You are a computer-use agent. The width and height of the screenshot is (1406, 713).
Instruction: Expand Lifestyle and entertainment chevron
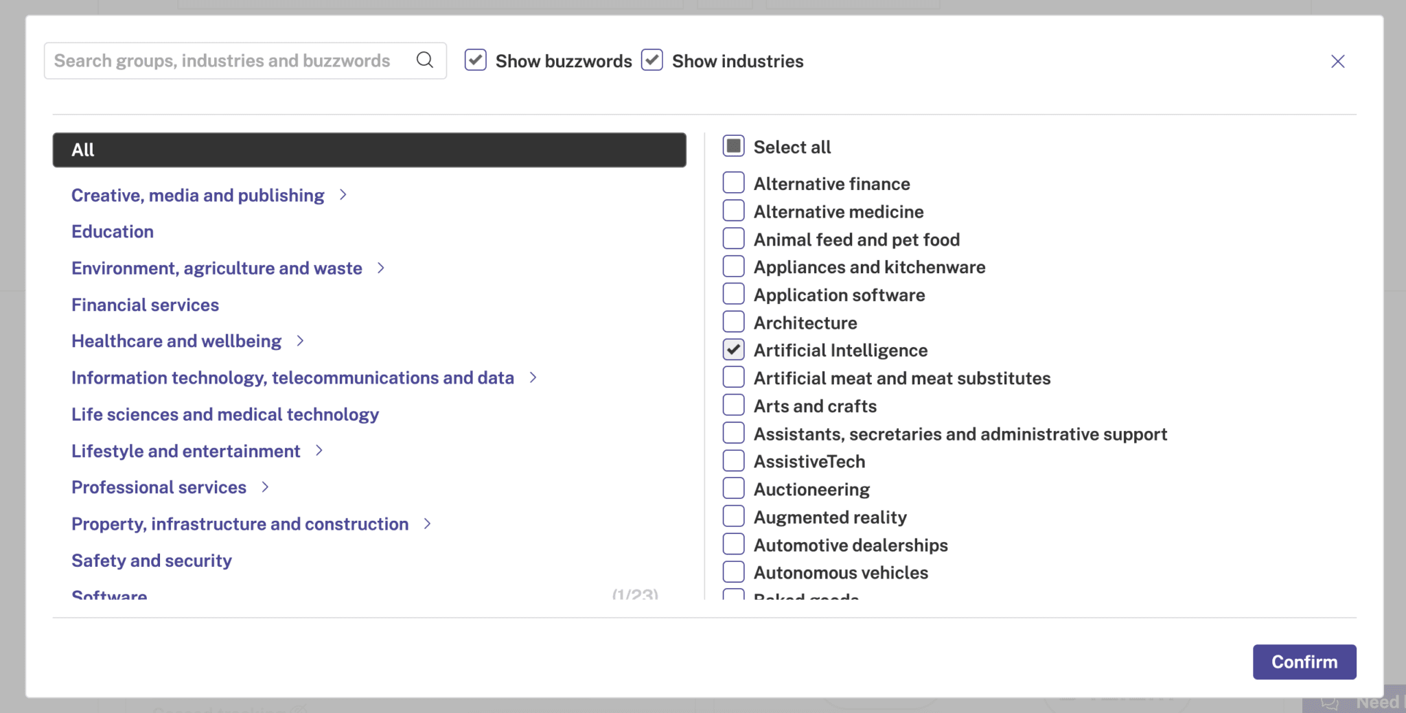(319, 451)
